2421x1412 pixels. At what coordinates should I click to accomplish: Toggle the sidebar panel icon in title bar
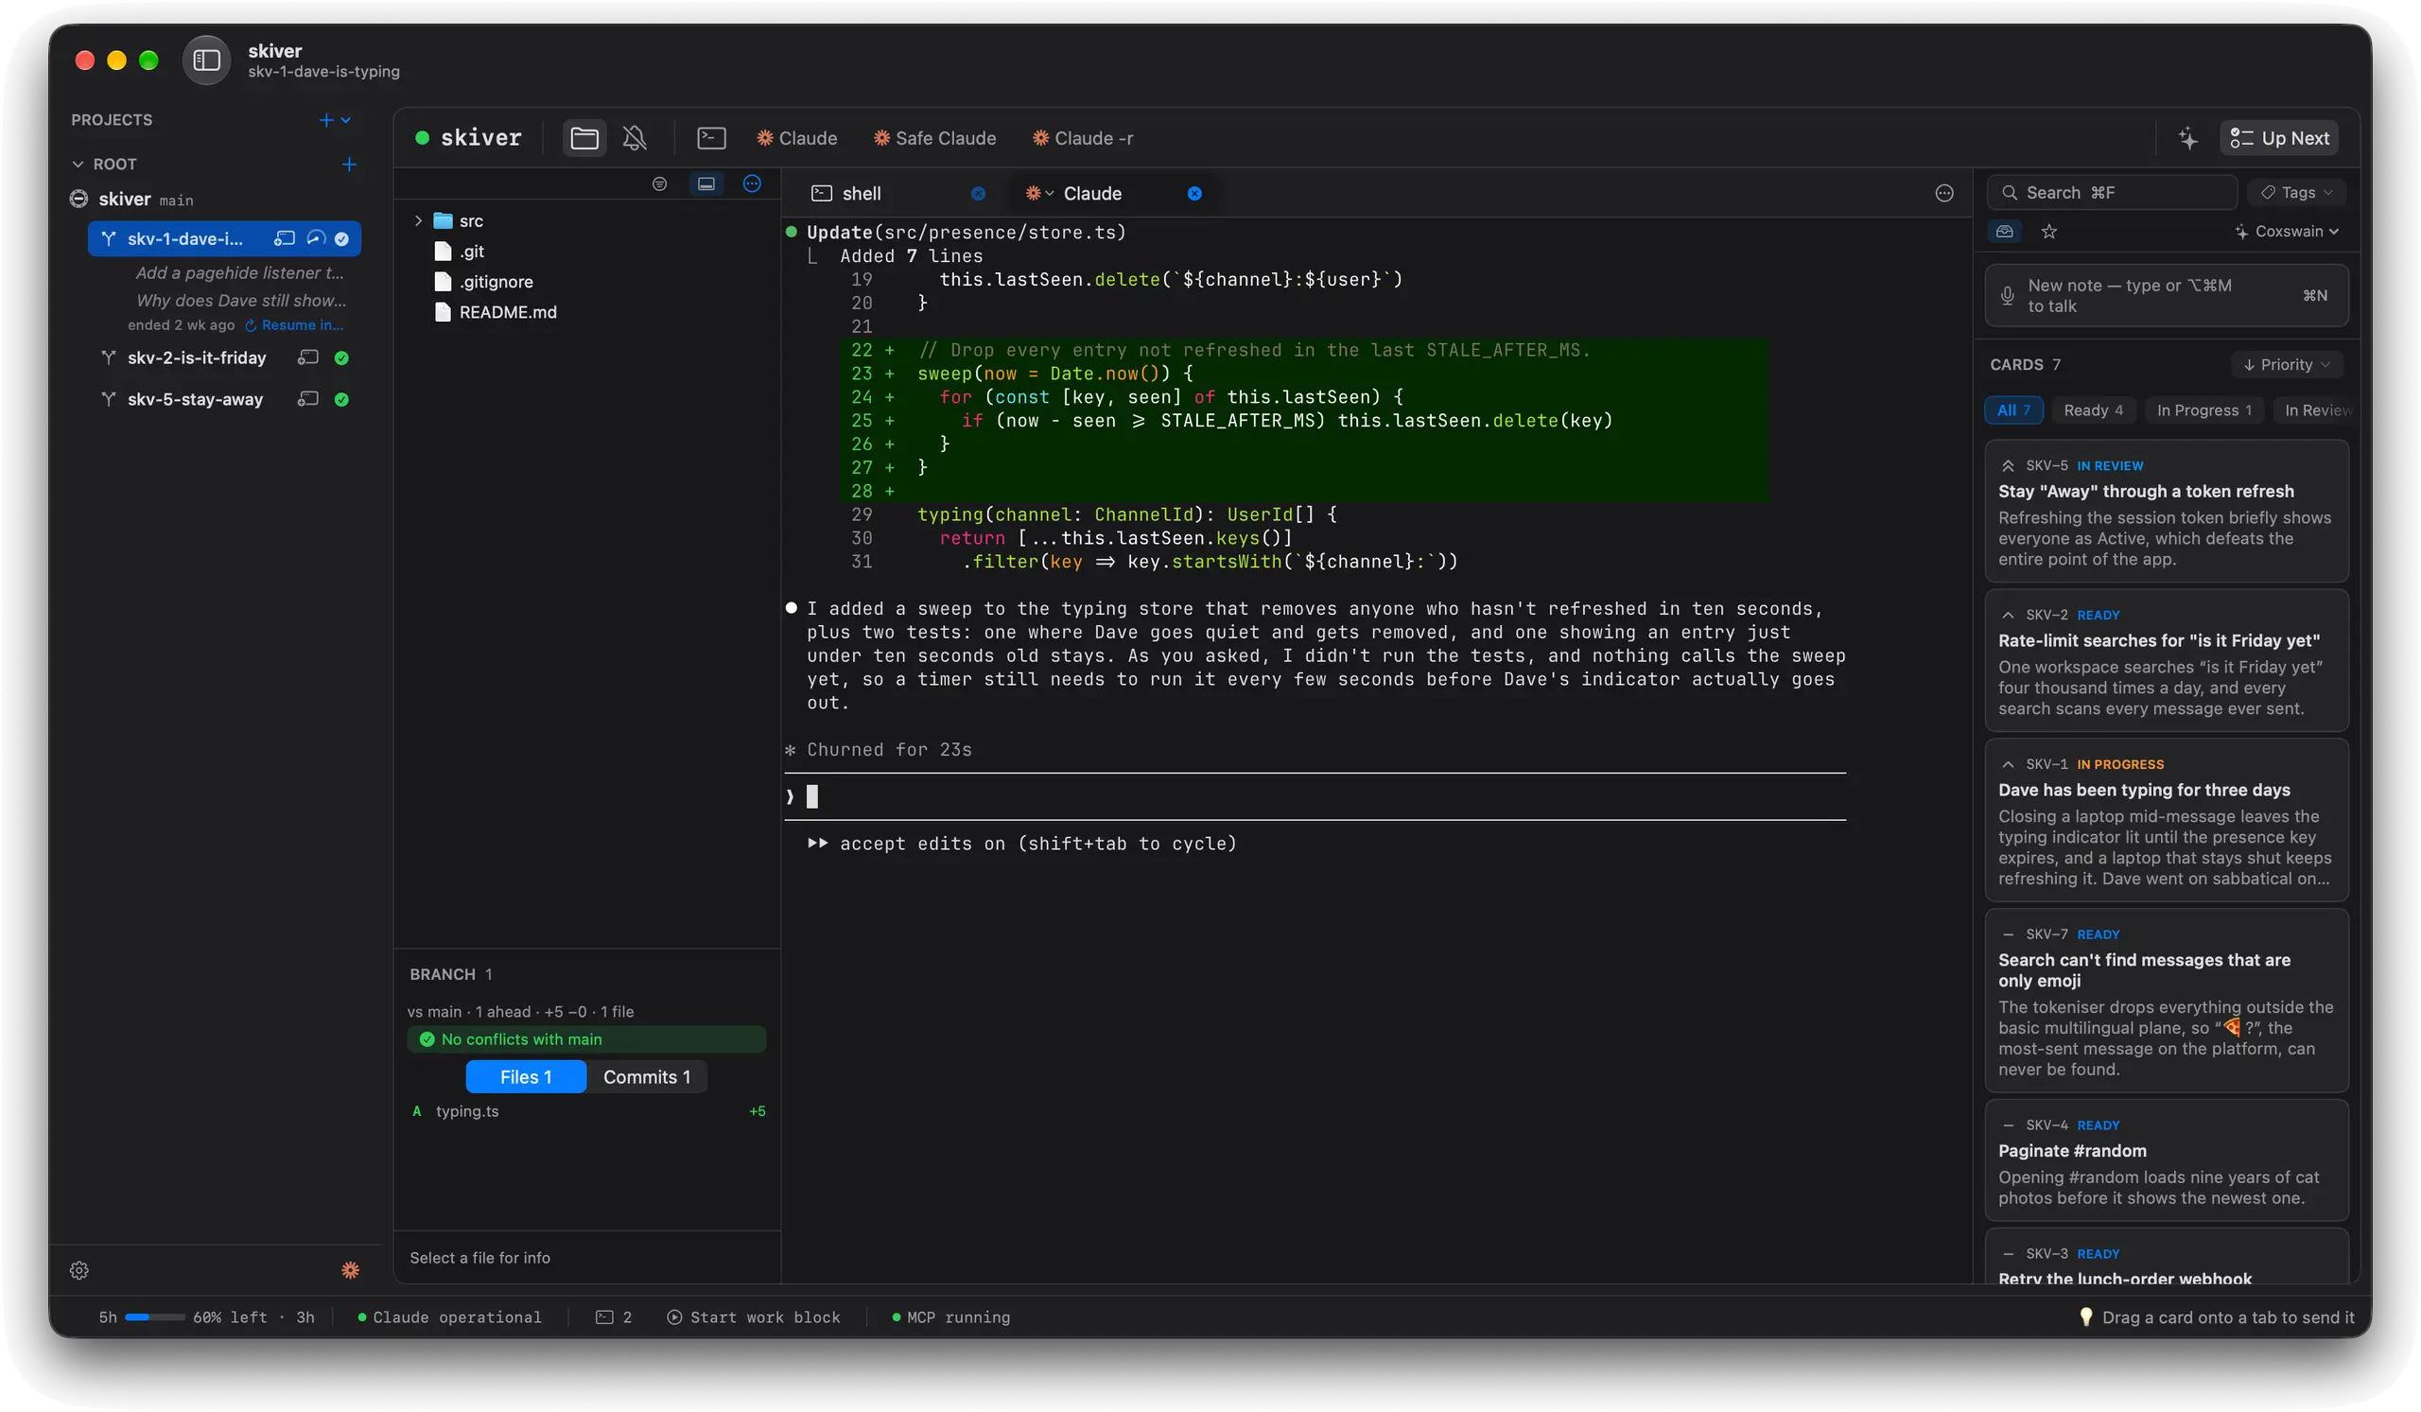(206, 61)
